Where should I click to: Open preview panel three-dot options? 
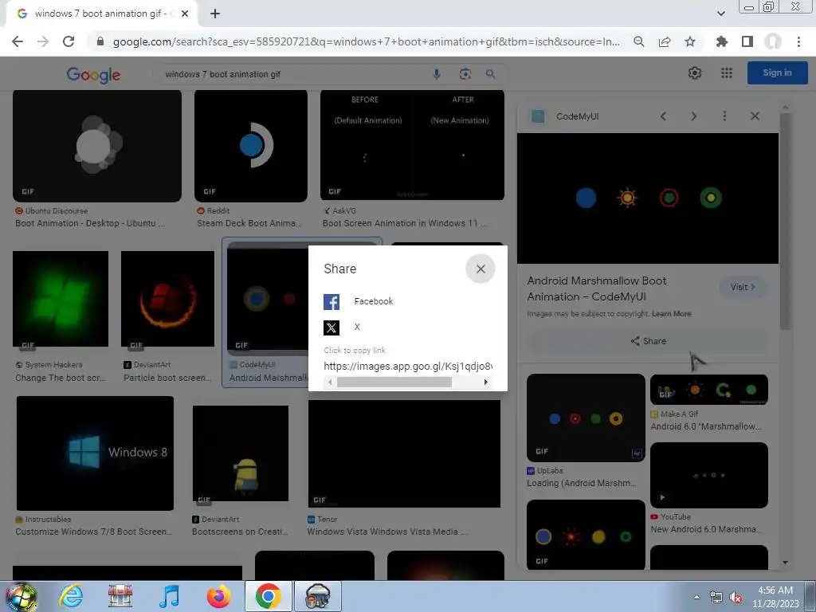coord(724,116)
